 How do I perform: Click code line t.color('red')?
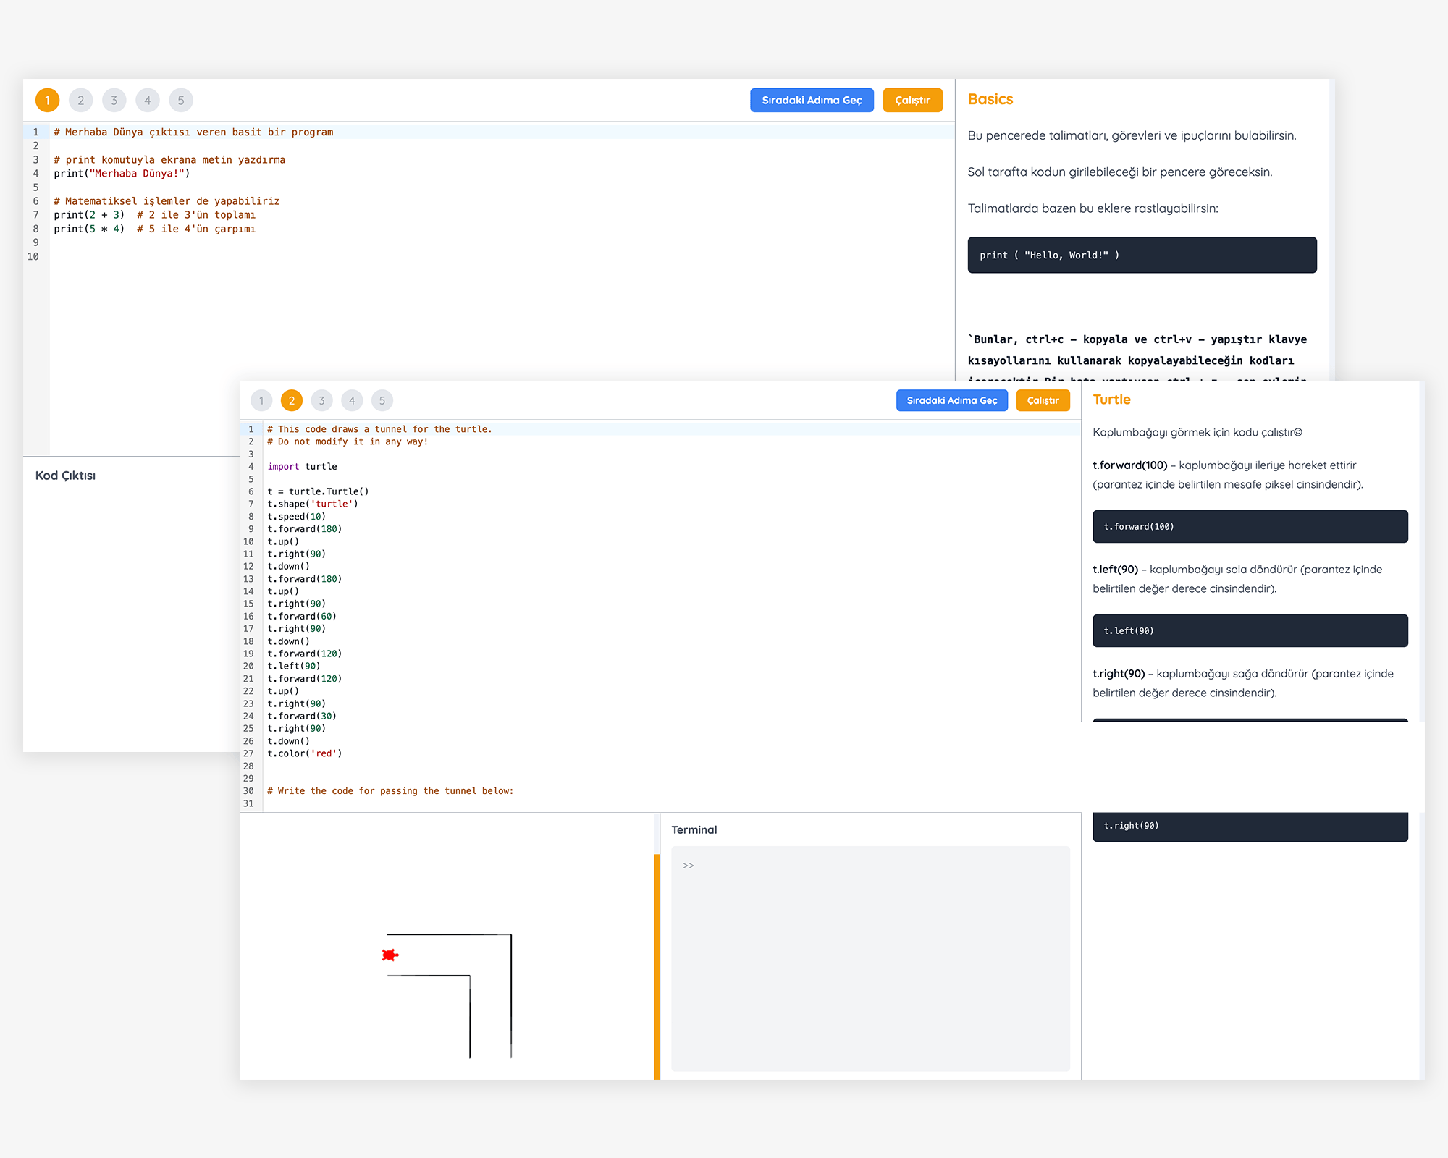(305, 753)
